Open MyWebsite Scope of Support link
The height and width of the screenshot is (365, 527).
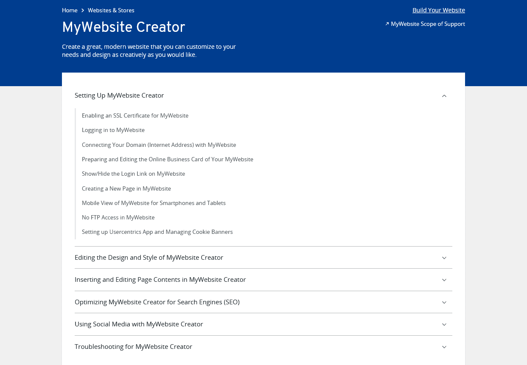coord(425,24)
